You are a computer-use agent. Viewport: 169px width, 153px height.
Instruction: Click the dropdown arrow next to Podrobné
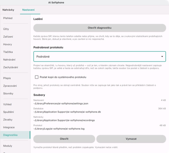pos(162,57)
